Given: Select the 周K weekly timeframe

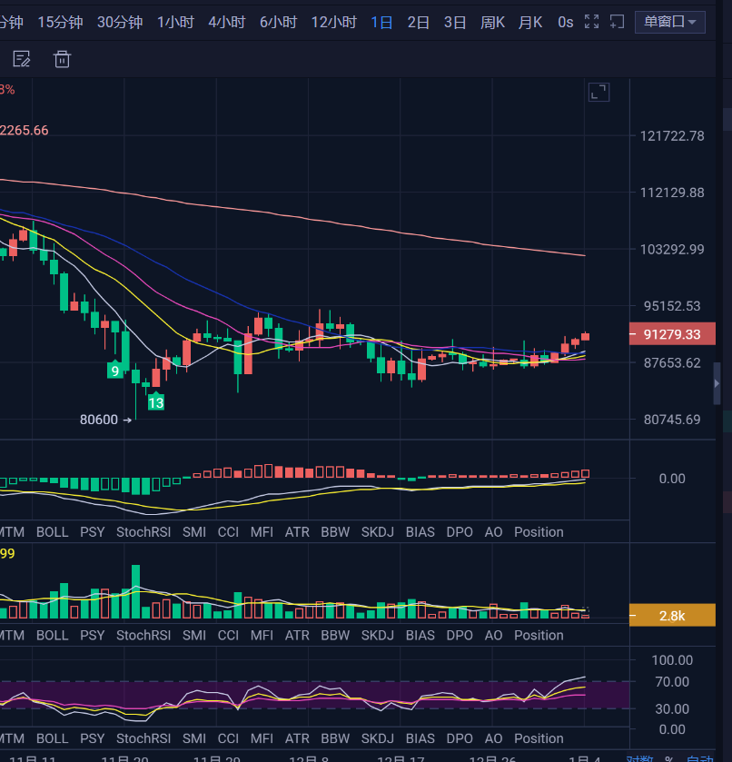Looking at the screenshot, I should [x=493, y=22].
